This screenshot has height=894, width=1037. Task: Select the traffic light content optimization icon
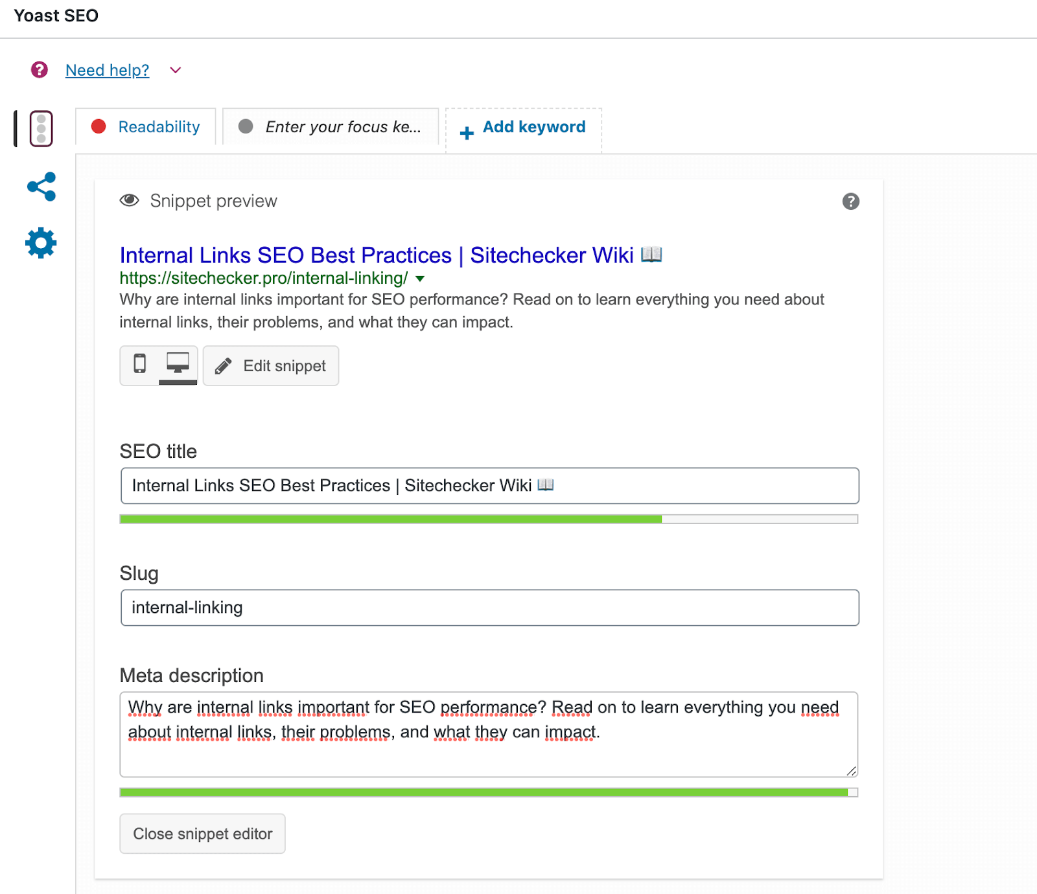point(41,128)
